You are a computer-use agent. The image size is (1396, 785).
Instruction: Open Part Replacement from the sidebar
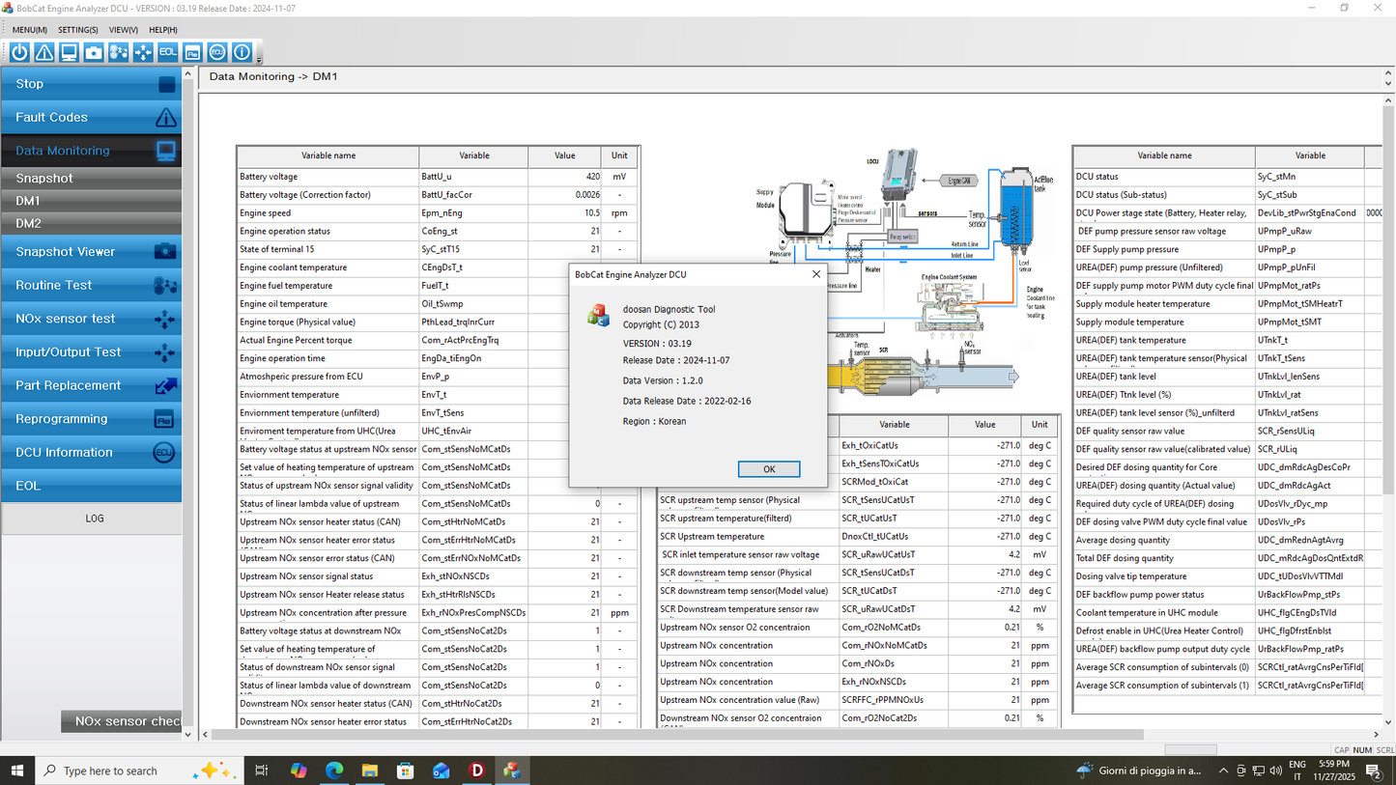(x=91, y=385)
